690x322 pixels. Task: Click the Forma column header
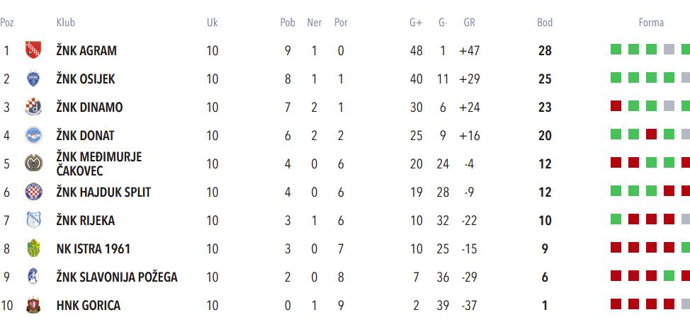(x=651, y=23)
